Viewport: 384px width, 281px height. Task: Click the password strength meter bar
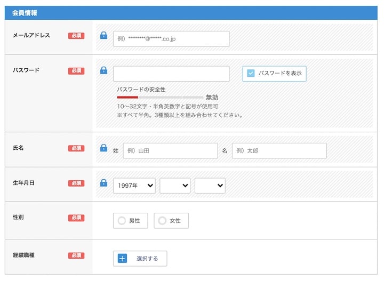point(160,98)
